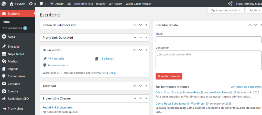The height and width of the screenshot is (115, 262).
Task: Click the sparkle AI icon in admin bar
Action: pyautogui.click(x=231, y=4)
